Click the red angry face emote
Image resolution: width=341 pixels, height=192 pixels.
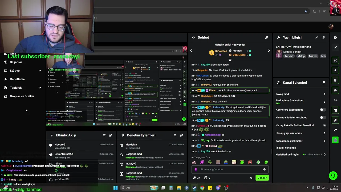pos(250,162)
